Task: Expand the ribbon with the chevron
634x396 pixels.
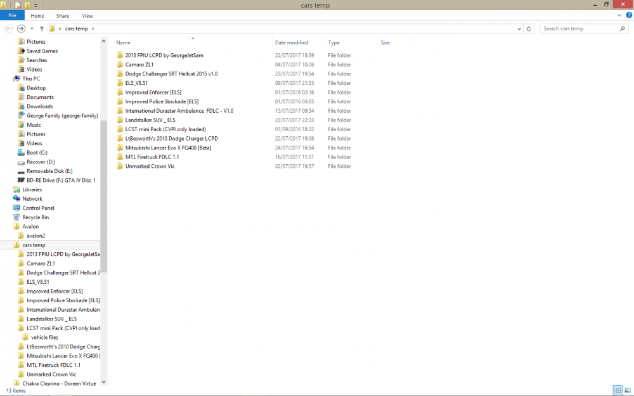Action: pyautogui.click(x=619, y=15)
